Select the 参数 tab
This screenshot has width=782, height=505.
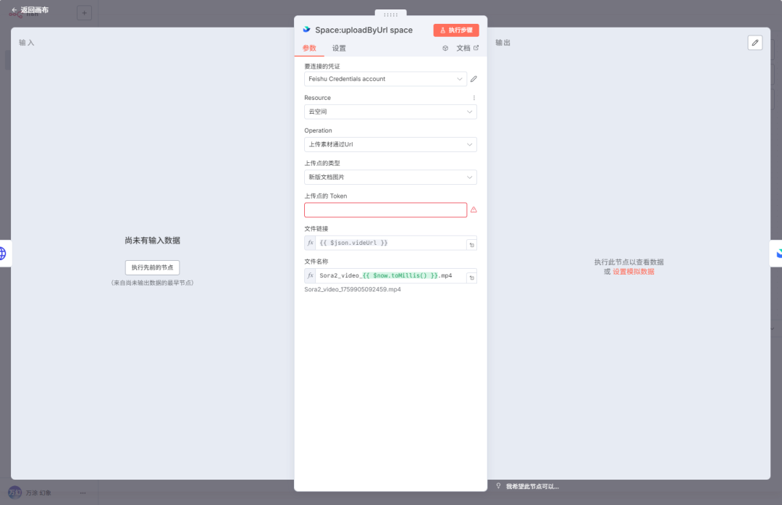(x=309, y=49)
